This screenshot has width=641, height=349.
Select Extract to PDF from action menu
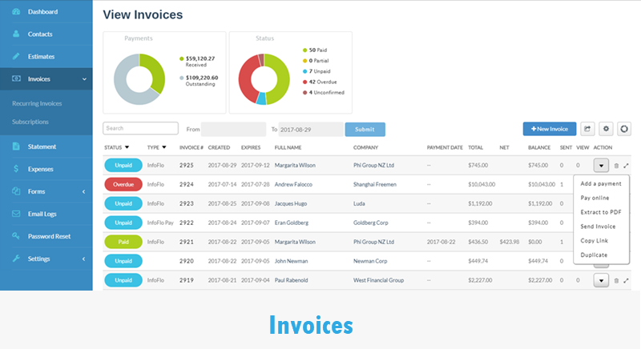[x=600, y=212]
